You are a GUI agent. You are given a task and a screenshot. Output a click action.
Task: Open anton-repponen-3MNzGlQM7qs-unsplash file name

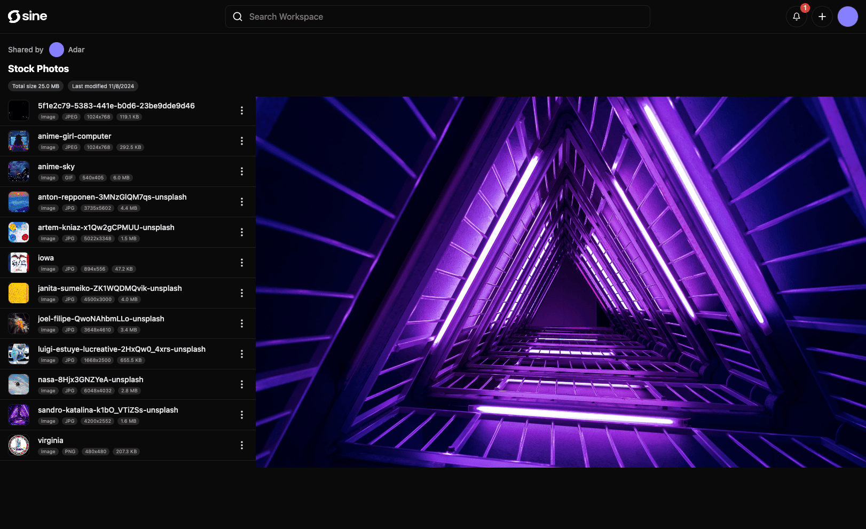coord(112,197)
